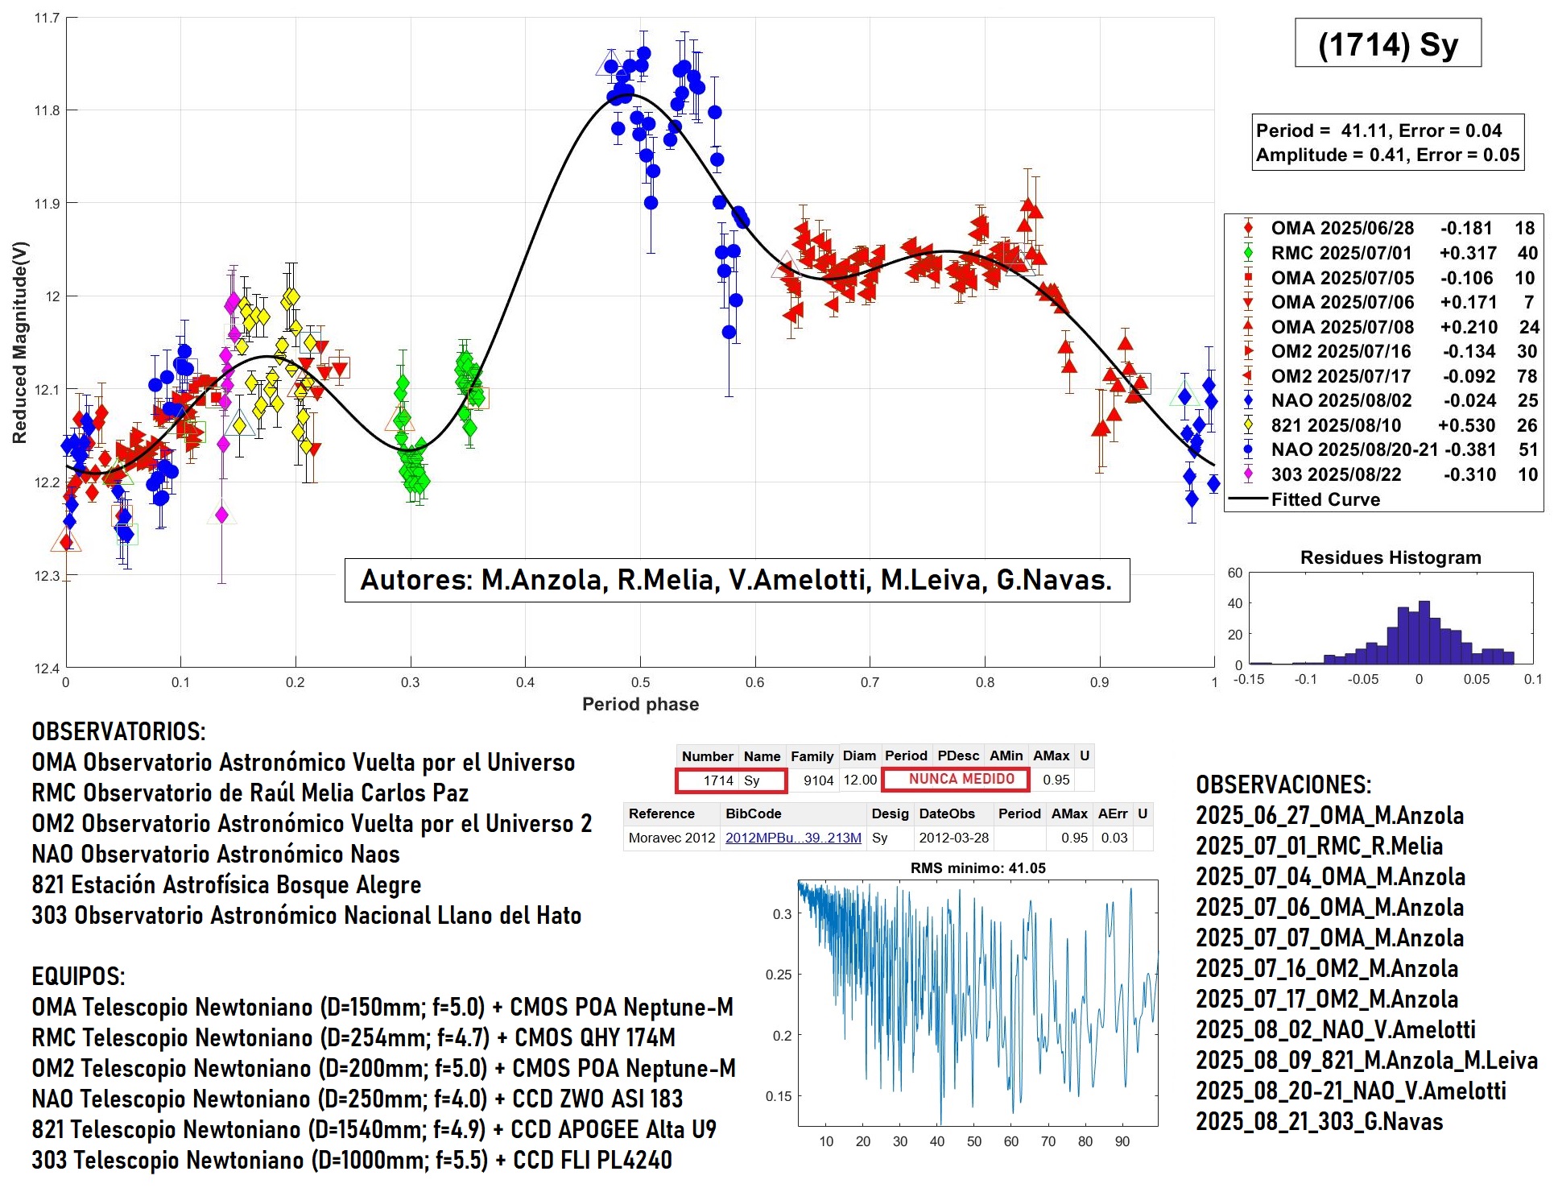1558x1188 pixels.
Task: Click the green diamond RMC 2025/07/01 legend marker
Action: [x=1248, y=253]
